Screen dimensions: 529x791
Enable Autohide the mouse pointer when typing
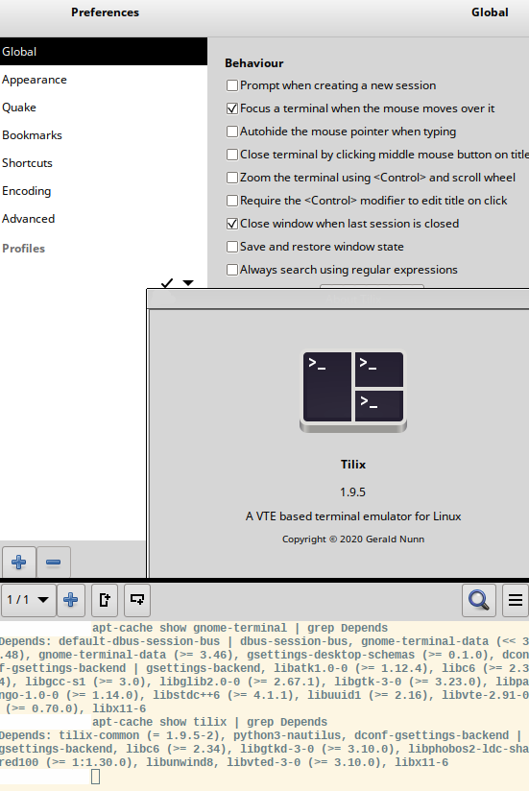click(x=232, y=132)
